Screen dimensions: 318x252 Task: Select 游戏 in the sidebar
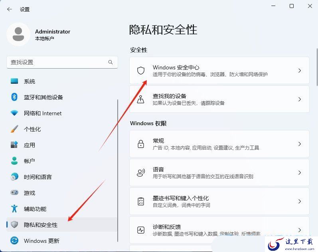point(62,193)
